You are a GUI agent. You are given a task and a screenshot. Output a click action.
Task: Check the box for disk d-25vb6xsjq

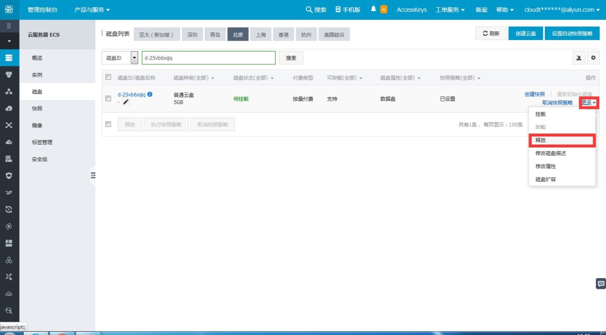[108, 98]
